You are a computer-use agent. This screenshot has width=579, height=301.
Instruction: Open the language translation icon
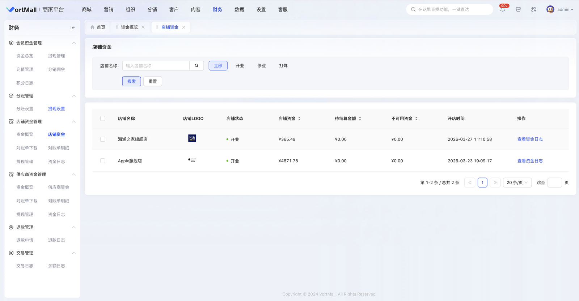click(x=533, y=10)
